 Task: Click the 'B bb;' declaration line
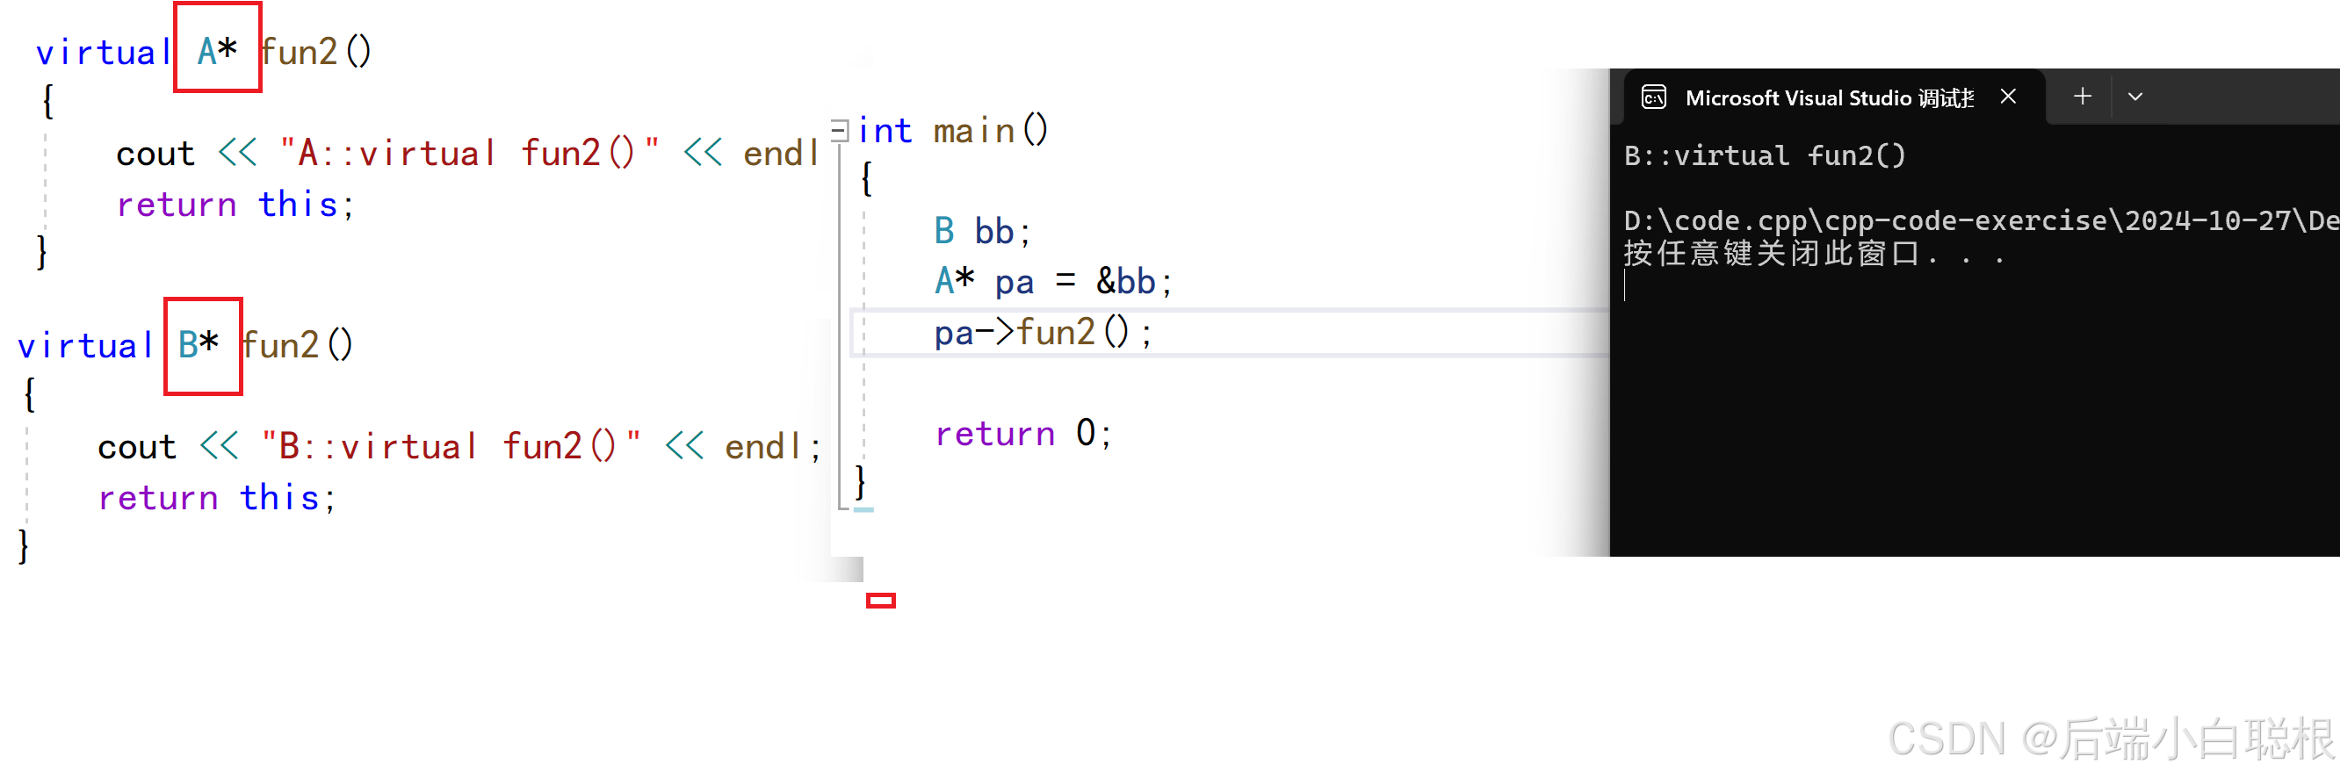point(983,232)
